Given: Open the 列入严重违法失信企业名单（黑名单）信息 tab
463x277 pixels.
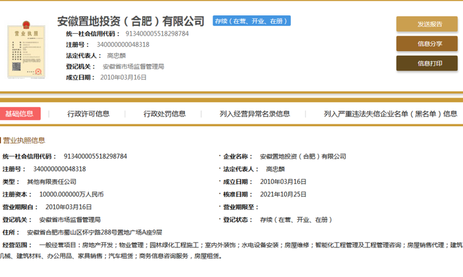Looking at the screenshot, I should [x=390, y=114].
